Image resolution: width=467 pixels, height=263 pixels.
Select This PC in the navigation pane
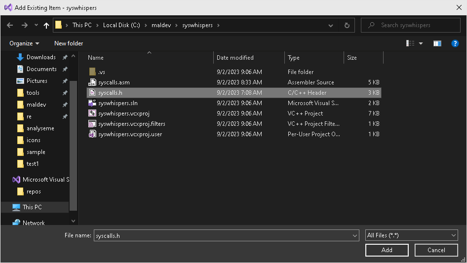[32, 207]
